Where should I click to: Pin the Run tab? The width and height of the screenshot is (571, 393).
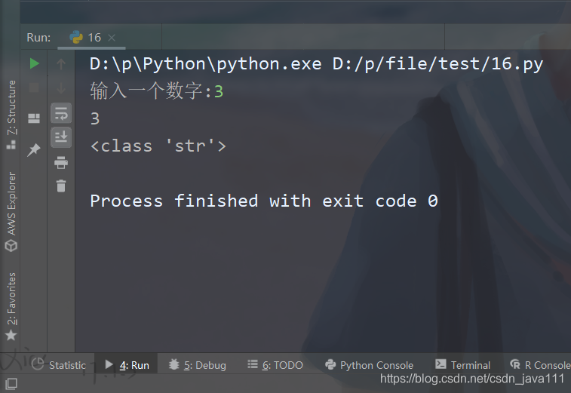coord(34,149)
